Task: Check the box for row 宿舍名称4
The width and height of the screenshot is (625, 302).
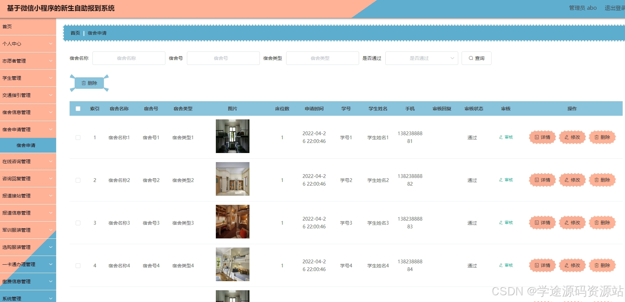Action: (x=78, y=266)
